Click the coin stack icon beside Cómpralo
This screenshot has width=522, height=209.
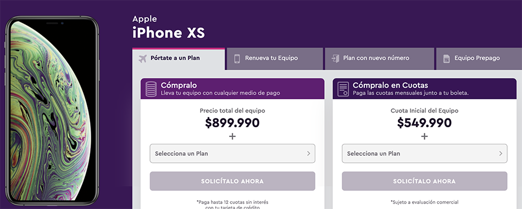[151, 89]
